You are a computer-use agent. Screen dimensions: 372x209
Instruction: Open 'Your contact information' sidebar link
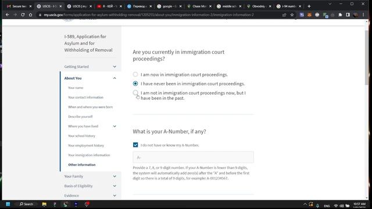pos(85,98)
